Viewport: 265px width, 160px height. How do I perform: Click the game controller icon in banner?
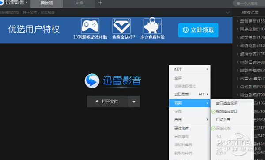click(x=90, y=26)
